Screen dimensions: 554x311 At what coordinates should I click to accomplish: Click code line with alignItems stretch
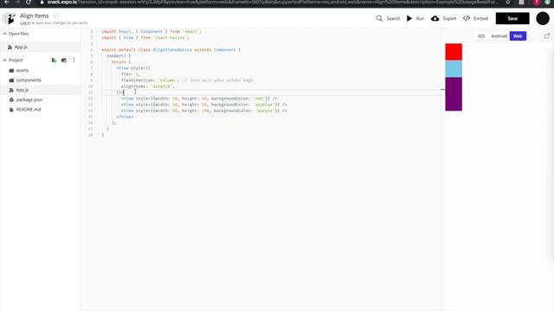click(x=148, y=86)
